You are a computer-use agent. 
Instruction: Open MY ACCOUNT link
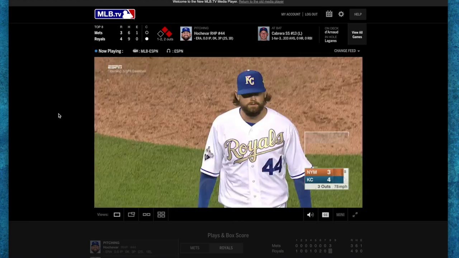coord(291,14)
